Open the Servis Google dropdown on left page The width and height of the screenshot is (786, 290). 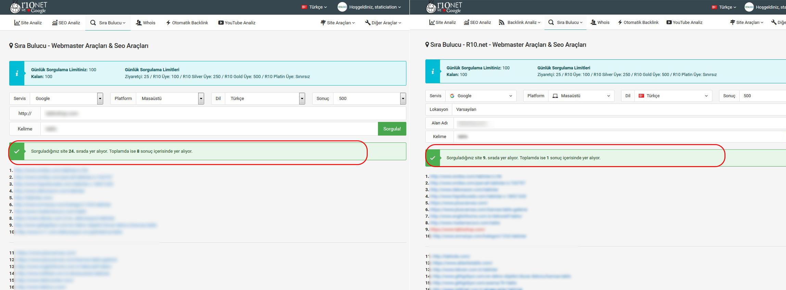click(x=66, y=99)
